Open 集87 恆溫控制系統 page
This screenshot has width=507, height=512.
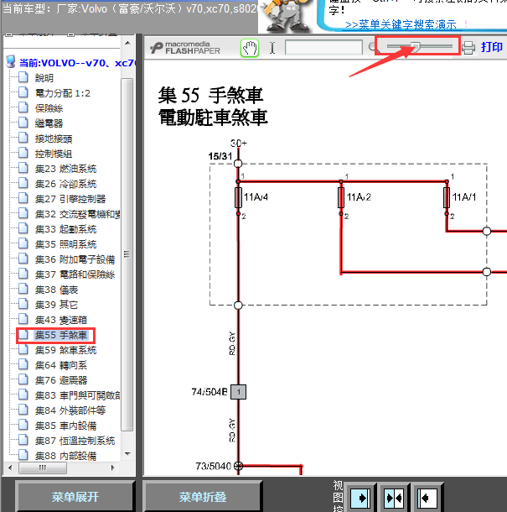click(x=75, y=441)
